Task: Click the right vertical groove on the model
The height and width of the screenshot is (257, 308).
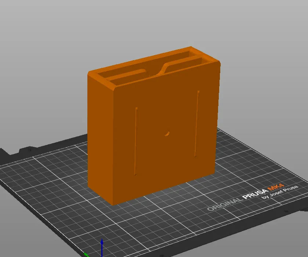Action: (197, 124)
